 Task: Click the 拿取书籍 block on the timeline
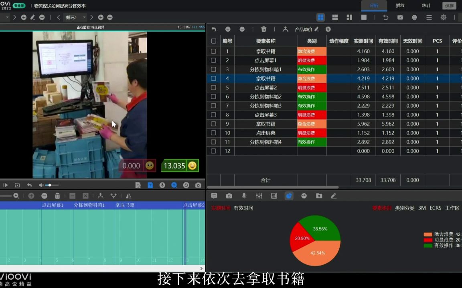(x=126, y=205)
